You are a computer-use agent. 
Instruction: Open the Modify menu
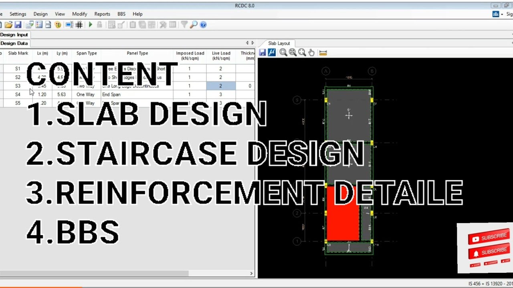(x=79, y=14)
